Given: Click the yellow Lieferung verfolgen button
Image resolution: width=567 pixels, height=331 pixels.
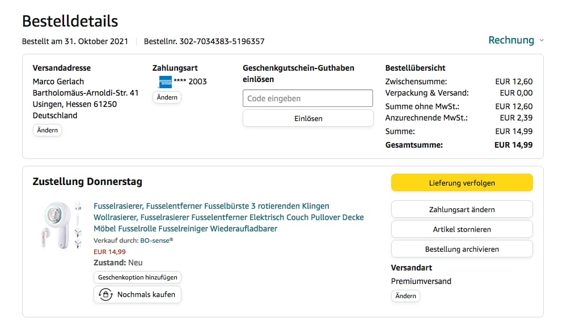Looking at the screenshot, I should point(462,183).
